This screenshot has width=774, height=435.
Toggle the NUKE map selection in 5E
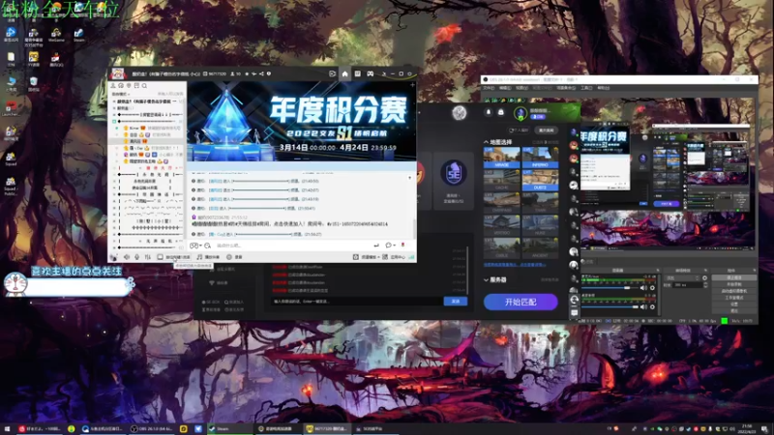point(540,226)
